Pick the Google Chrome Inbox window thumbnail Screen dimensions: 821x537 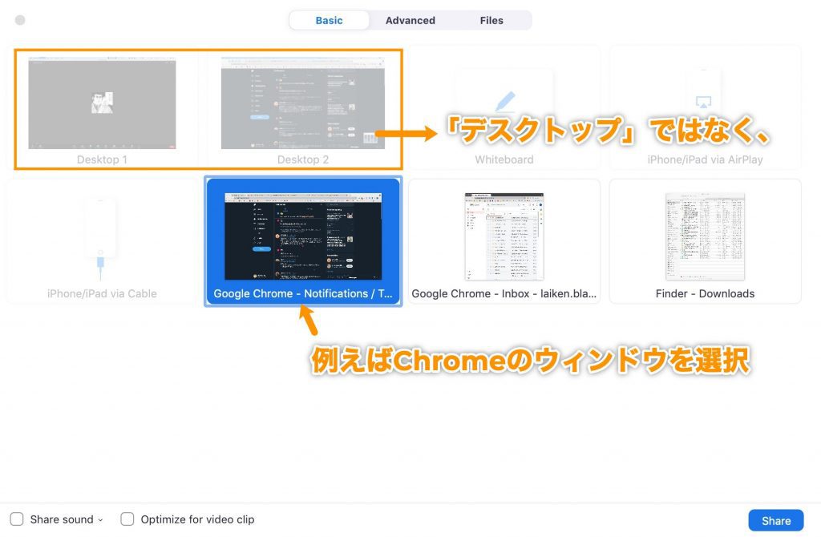click(504, 235)
